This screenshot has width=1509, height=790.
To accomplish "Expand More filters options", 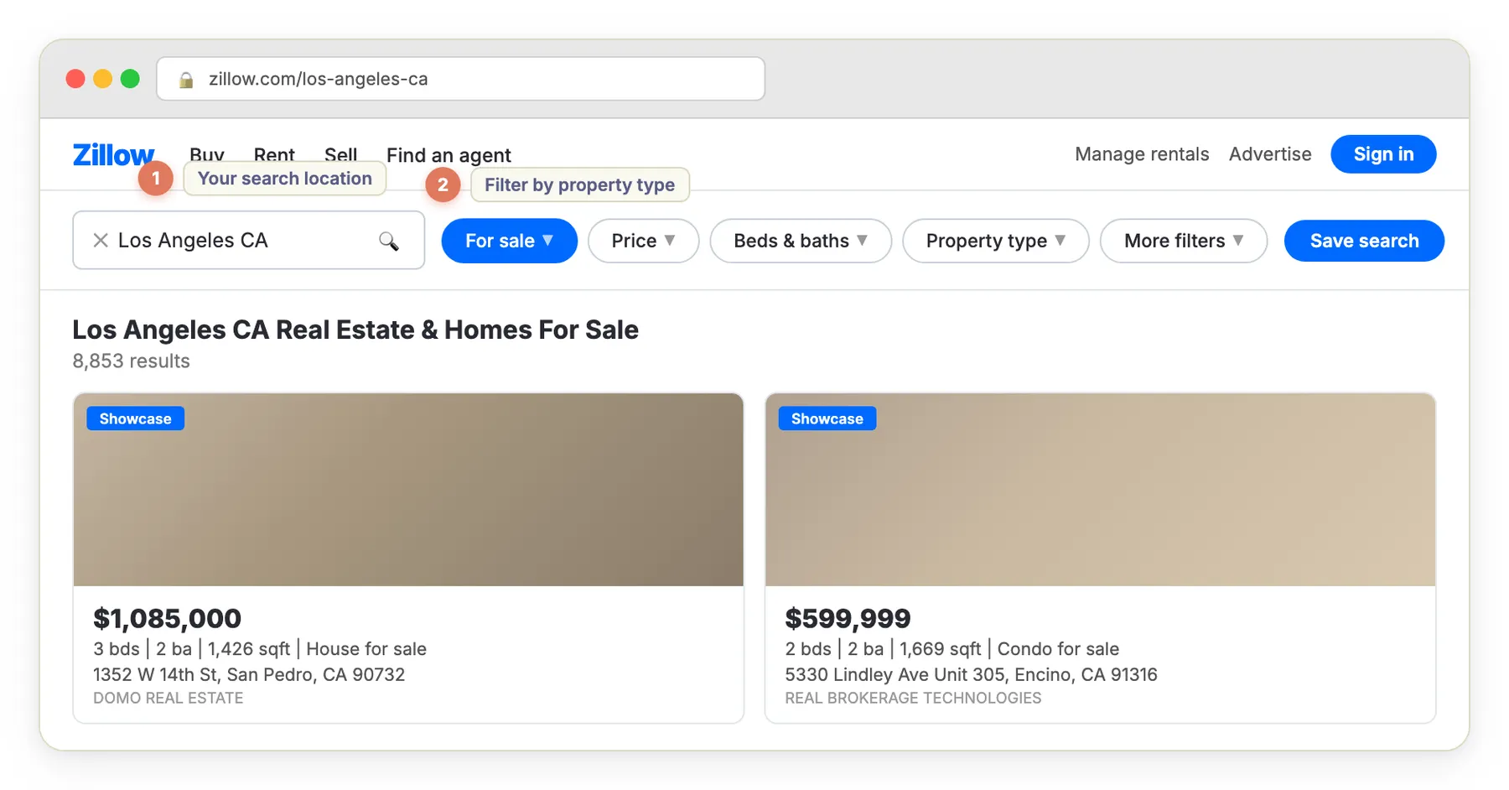I will pos(1183,241).
